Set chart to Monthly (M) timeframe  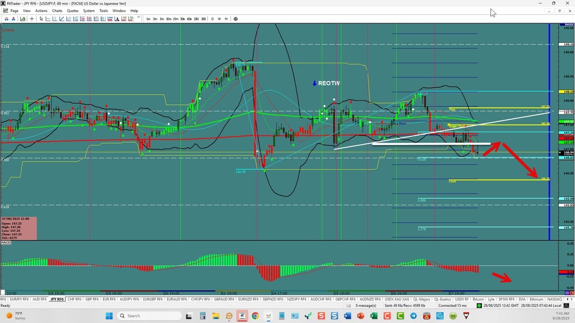[226, 19]
